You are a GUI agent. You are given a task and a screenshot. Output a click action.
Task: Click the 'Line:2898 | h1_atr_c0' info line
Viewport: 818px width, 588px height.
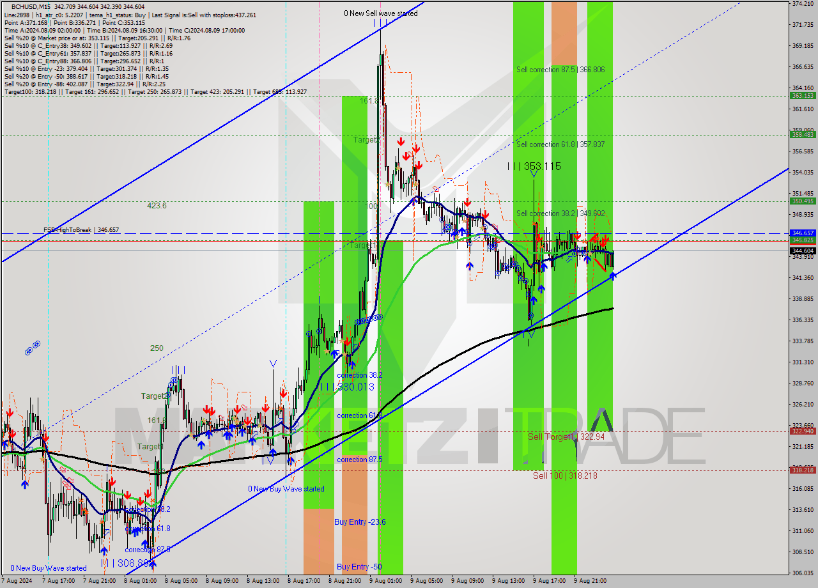tap(130, 15)
